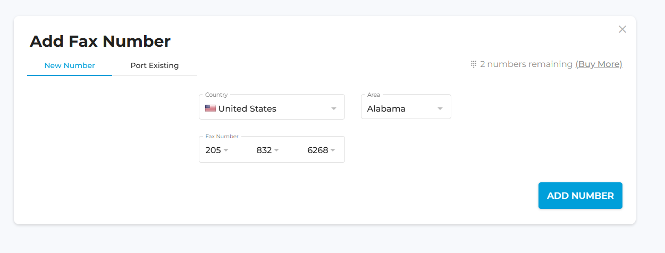The width and height of the screenshot is (665, 253).
Task: Expand the Area dropdown arrow
Action: tap(440, 108)
